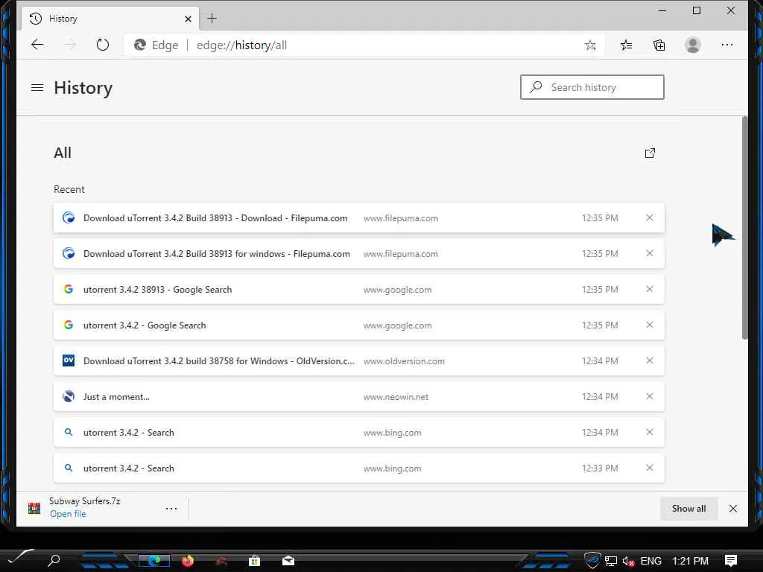Close the History tab
Viewport: 763px width, 572px height.
[x=188, y=19]
